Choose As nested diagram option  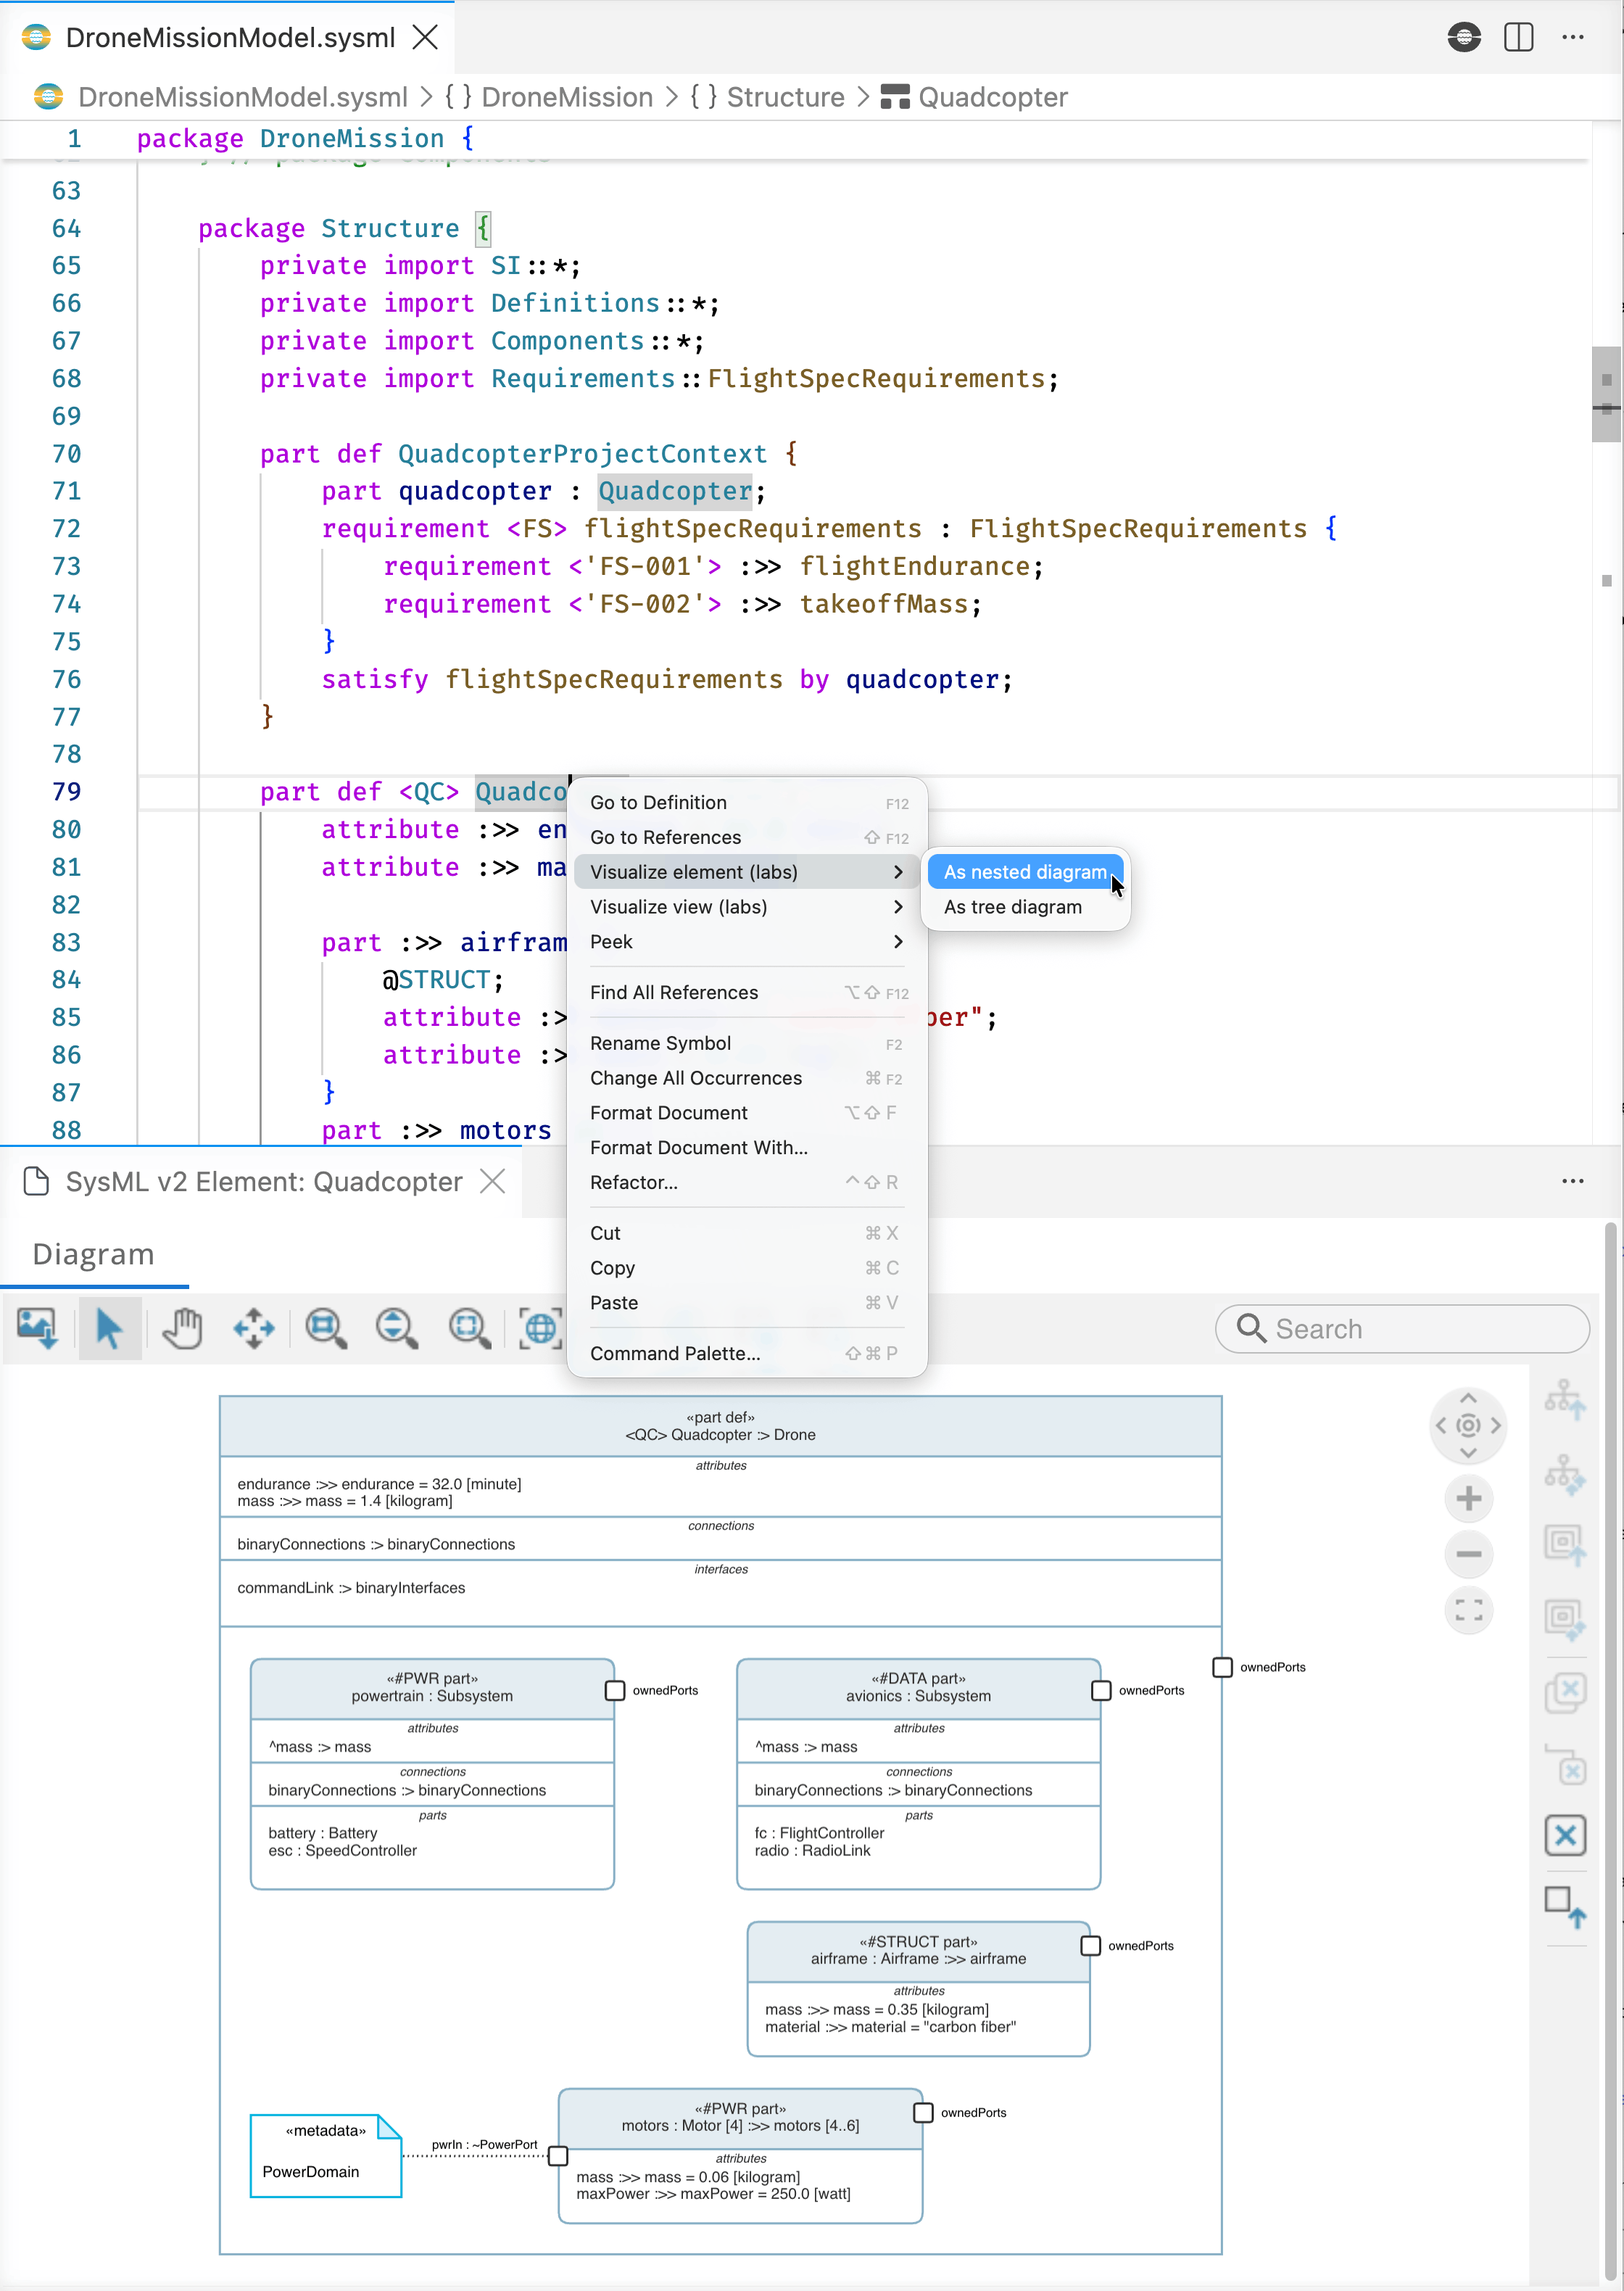click(x=1025, y=872)
